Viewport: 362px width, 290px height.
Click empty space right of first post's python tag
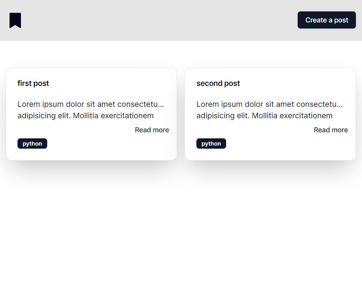(x=108, y=144)
